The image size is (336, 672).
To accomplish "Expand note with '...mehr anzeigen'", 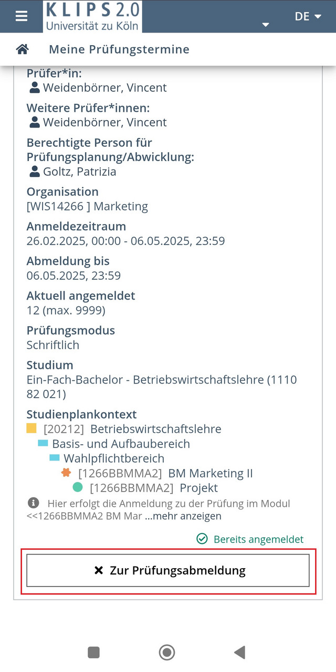I will (183, 516).
